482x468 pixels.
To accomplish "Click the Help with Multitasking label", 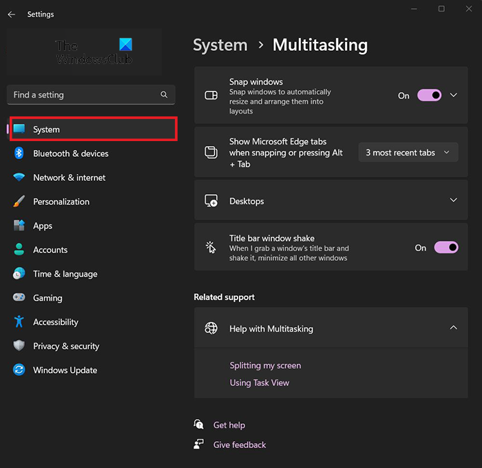I will click(271, 329).
